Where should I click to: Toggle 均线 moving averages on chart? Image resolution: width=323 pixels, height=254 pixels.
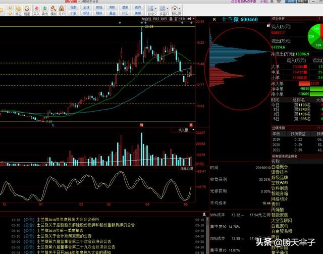[156, 19]
